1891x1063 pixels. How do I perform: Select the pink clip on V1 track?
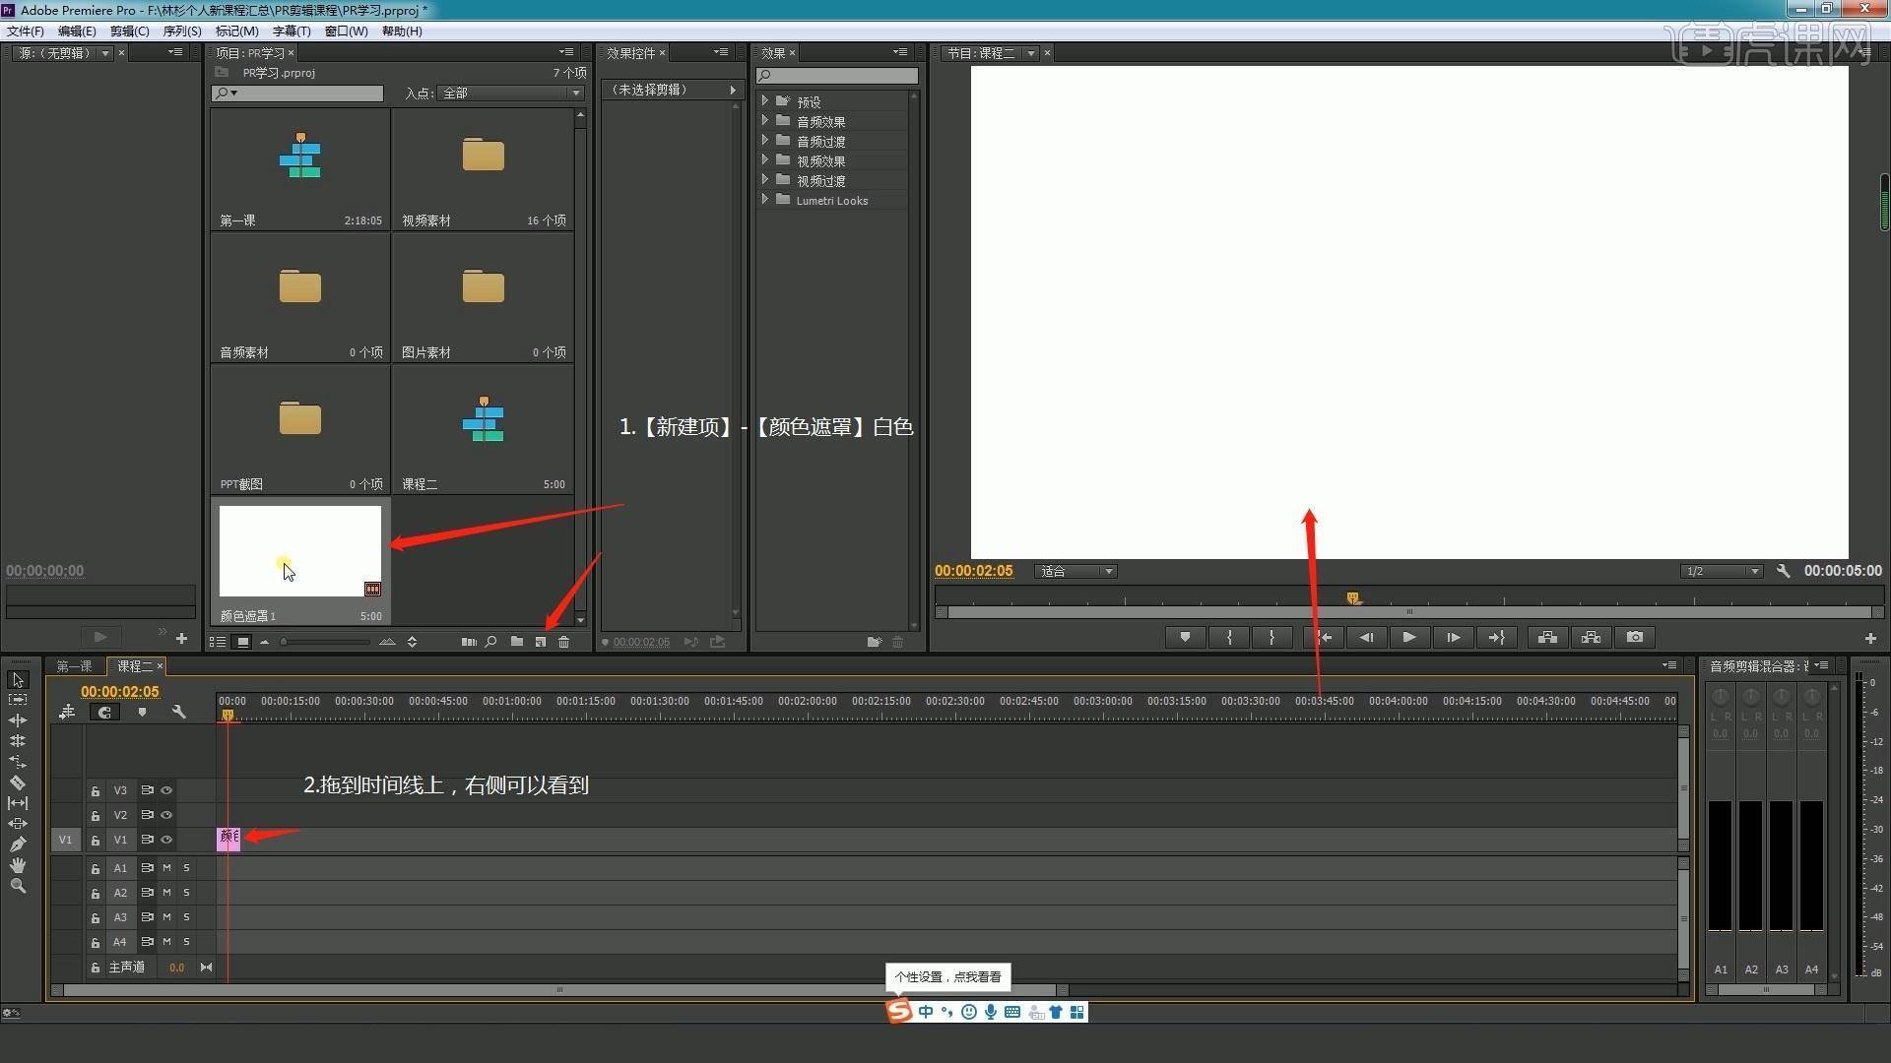coord(228,839)
